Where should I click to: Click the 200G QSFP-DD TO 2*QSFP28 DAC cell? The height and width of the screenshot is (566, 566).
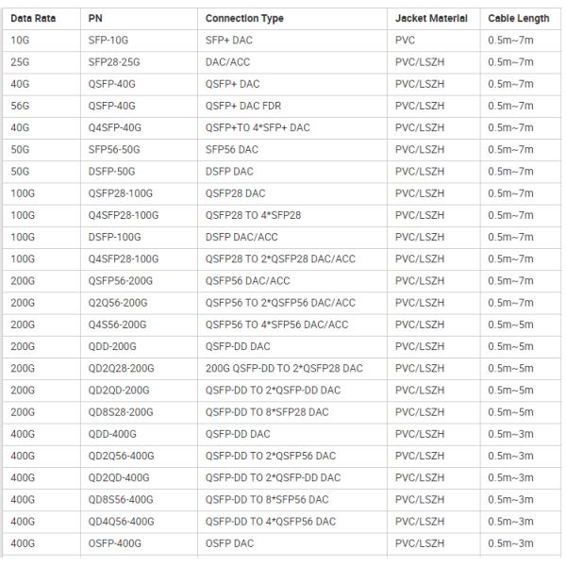pyautogui.click(x=284, y=368)
